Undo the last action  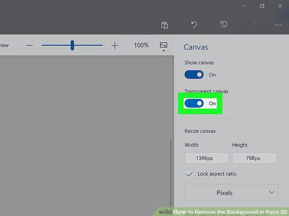194,25
